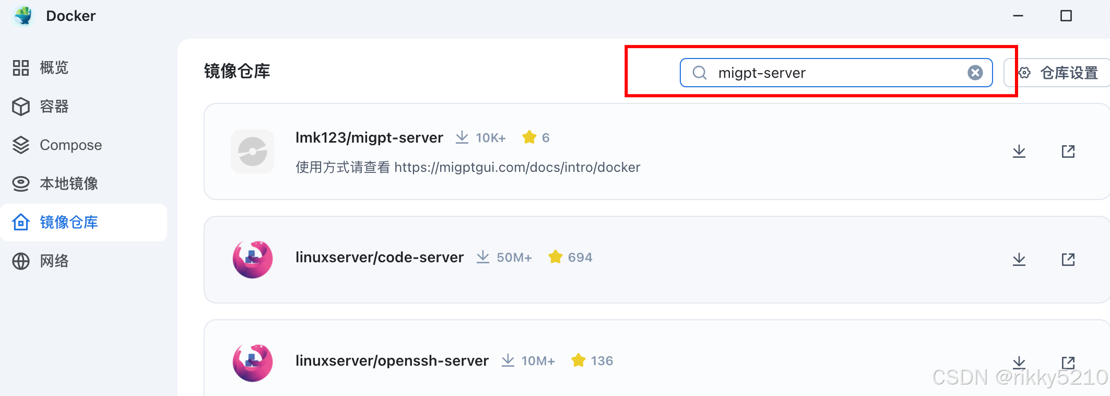This screenshot has height=396, width=1110.
Task: Click the star icon showing 6
Action: (529, 137)
